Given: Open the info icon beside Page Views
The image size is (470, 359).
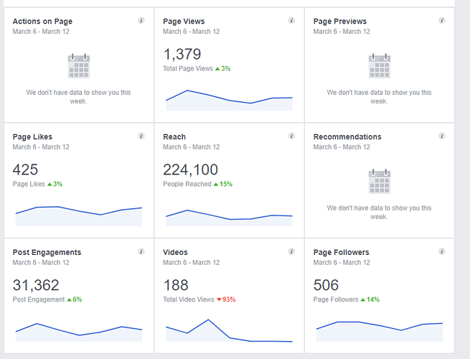Looking at the screenshot, I should click(291, 21).
